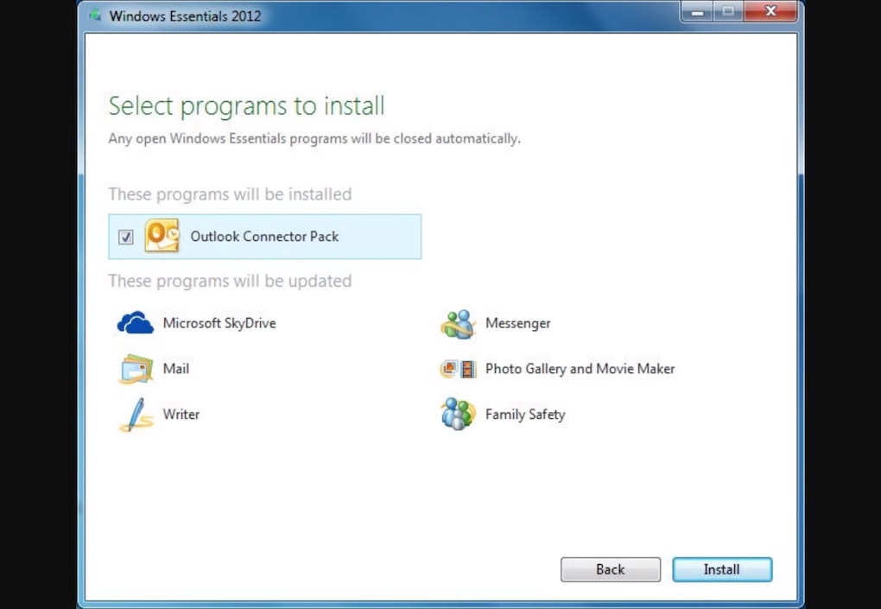
Task: Click the Mail label text
Action: click(x=176, y=369)
